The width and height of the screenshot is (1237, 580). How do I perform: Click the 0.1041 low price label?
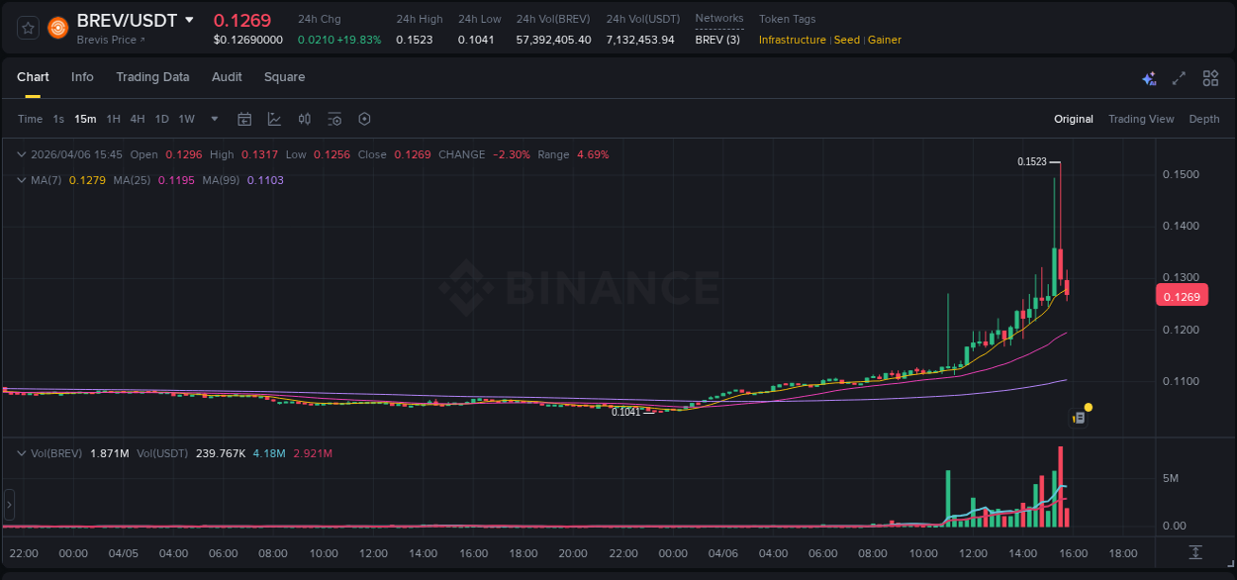pos(625,412)
